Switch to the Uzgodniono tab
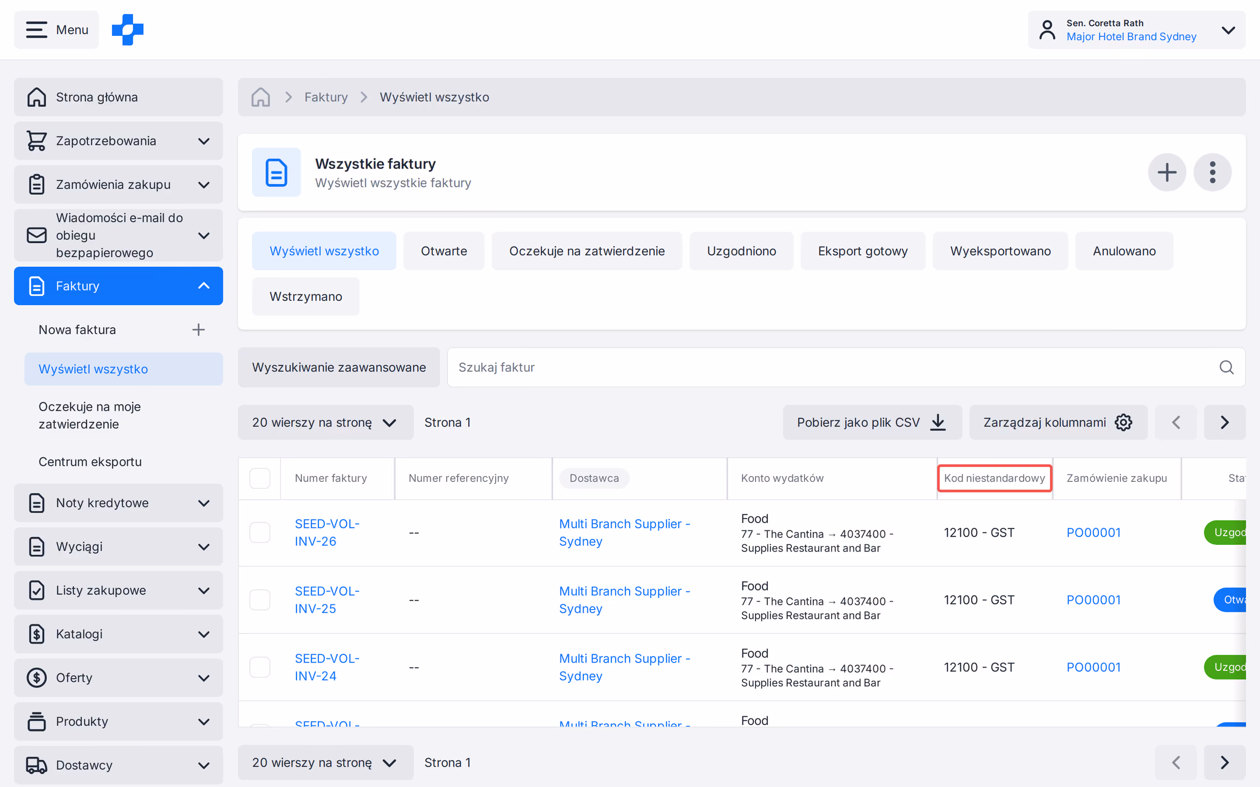This screenshot has height=787, width=1260. coord(741,251)
